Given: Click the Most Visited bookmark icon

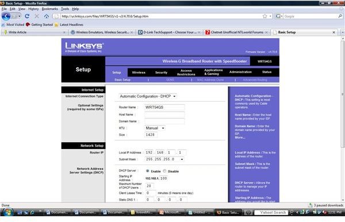Looking at the screenshot, I should [x=3, y=25].
